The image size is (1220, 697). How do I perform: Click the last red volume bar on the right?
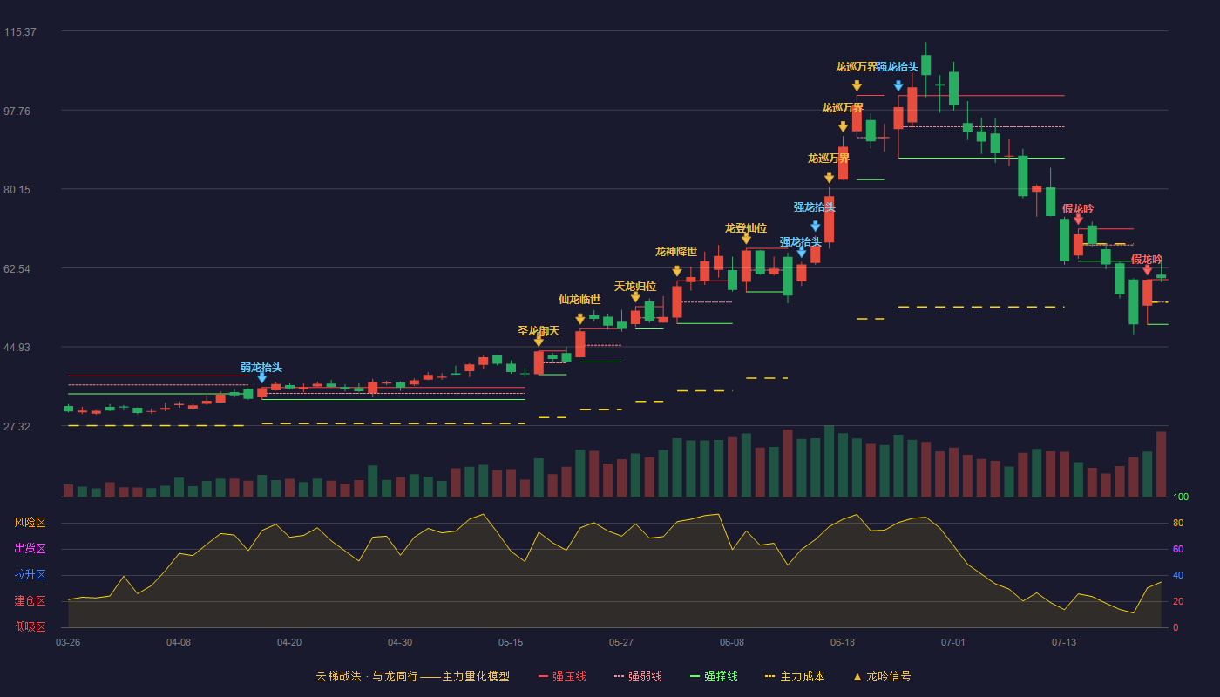coord(1161,464)
